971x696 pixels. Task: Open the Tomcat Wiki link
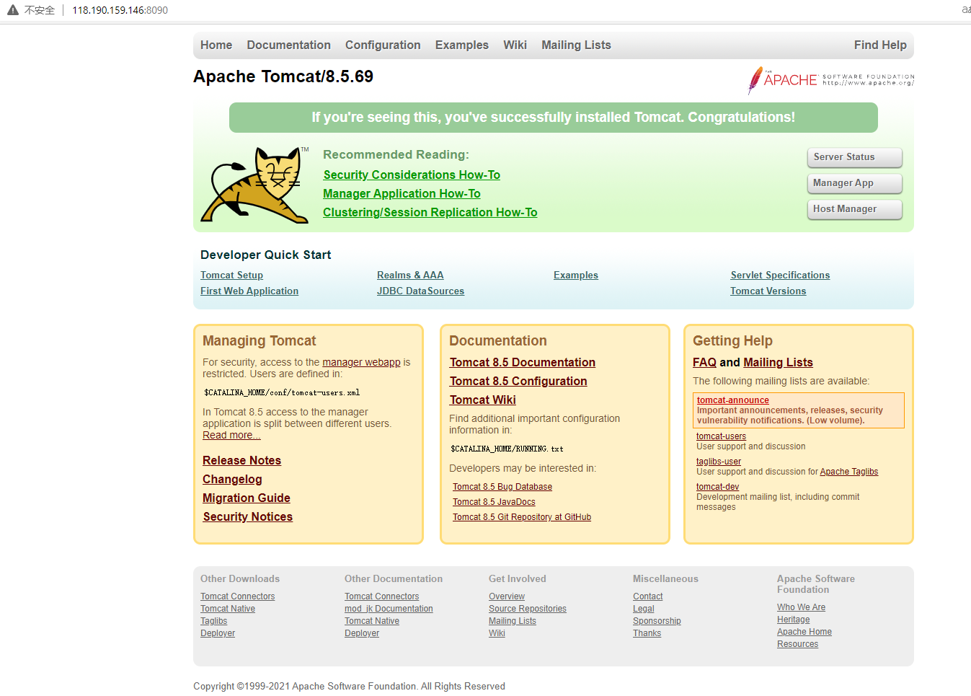pyautogui.click(x=483, y=400)
